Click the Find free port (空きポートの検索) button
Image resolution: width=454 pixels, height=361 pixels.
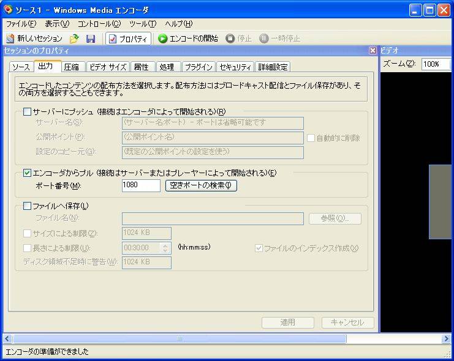[201, 185]
